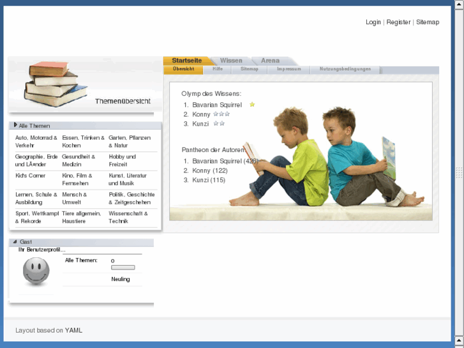Switch to the Startseite tab
The width and height of the screenshot is (464, 348).
coord(187,61)
